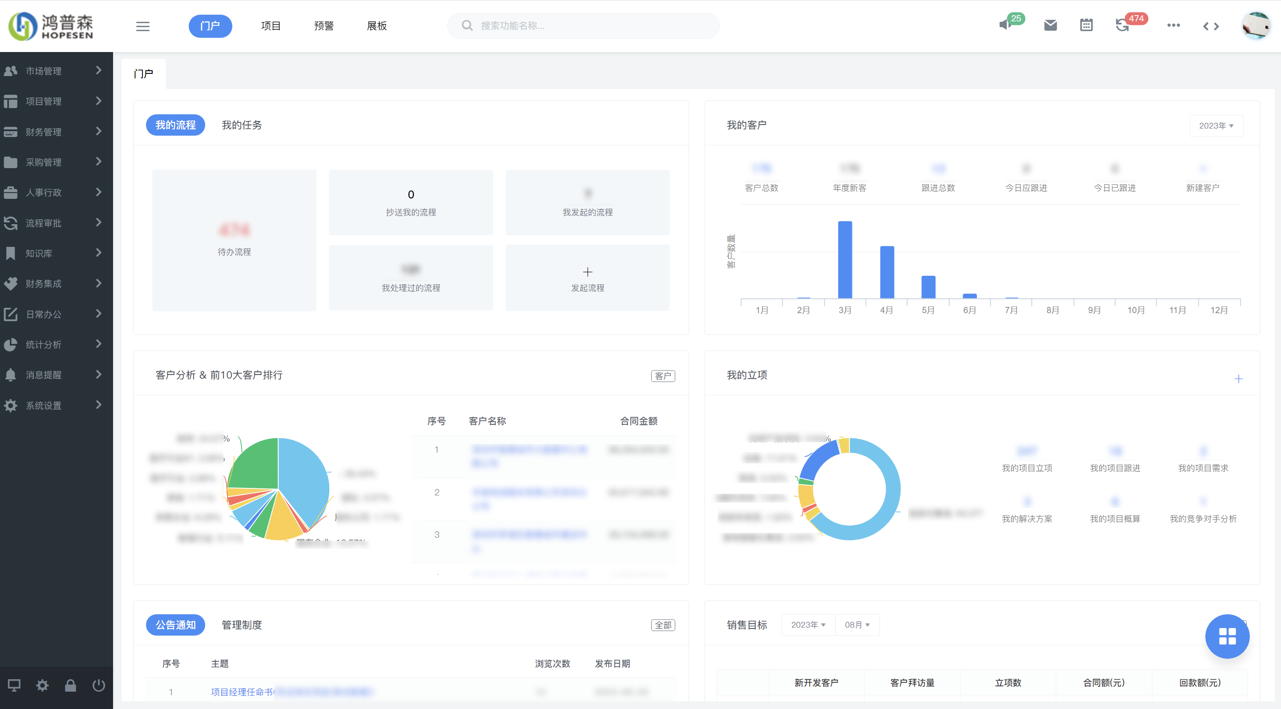This screenshot has width=1281, height=709.
Task: Switch to 我的任务 tab
Action: [242, 125]
